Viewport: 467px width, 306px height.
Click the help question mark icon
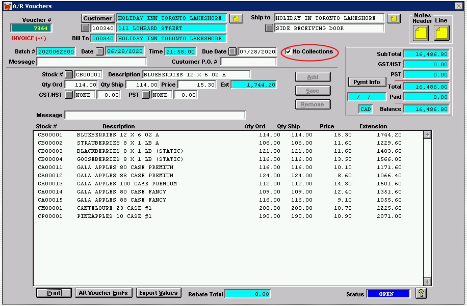coord(421,293)
